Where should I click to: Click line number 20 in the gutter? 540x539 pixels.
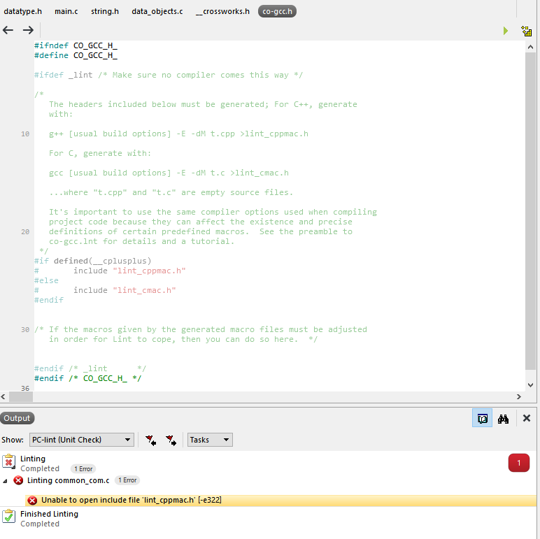click(25, 232)
